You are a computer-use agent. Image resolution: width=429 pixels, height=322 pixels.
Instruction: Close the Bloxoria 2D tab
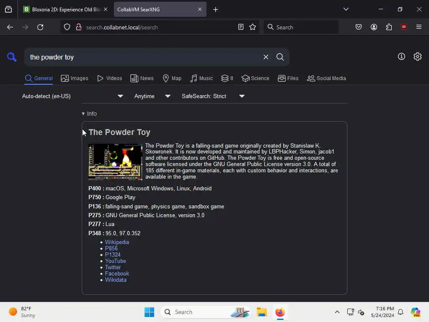[x=106, y=9]
